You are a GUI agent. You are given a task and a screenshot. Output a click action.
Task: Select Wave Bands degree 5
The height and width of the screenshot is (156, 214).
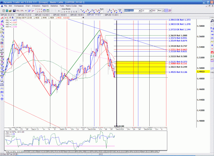pyautogui.click(x=69, y=12)
